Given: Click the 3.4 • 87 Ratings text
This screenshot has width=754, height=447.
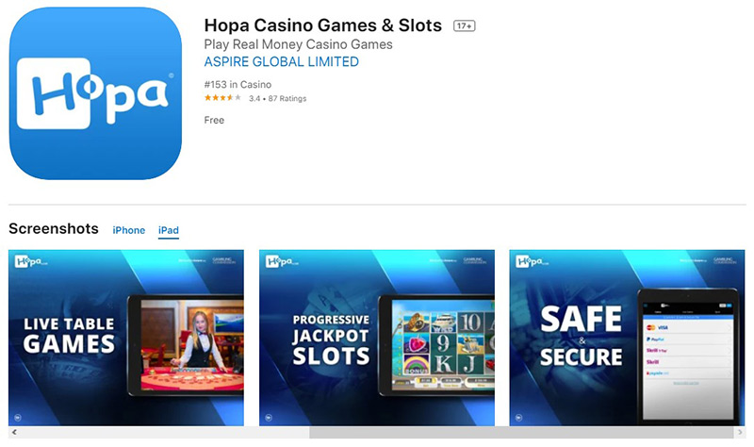Looking at the screenshot, I should pos(277,99).
